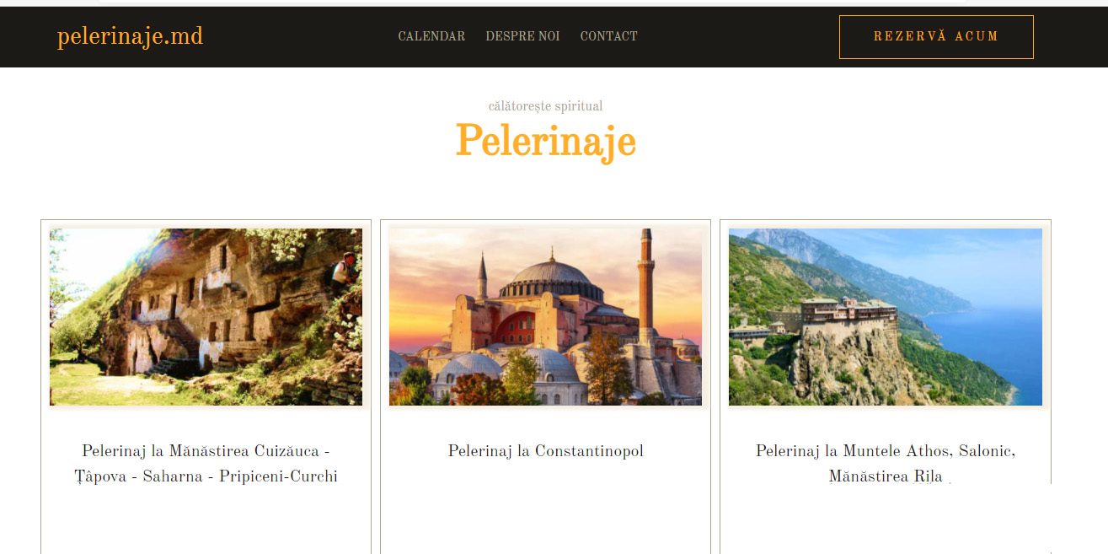Click the large dome of Hagia Sophia
Image resolution: width=1108 pixels, height=554 pixels.
[552, 278]
